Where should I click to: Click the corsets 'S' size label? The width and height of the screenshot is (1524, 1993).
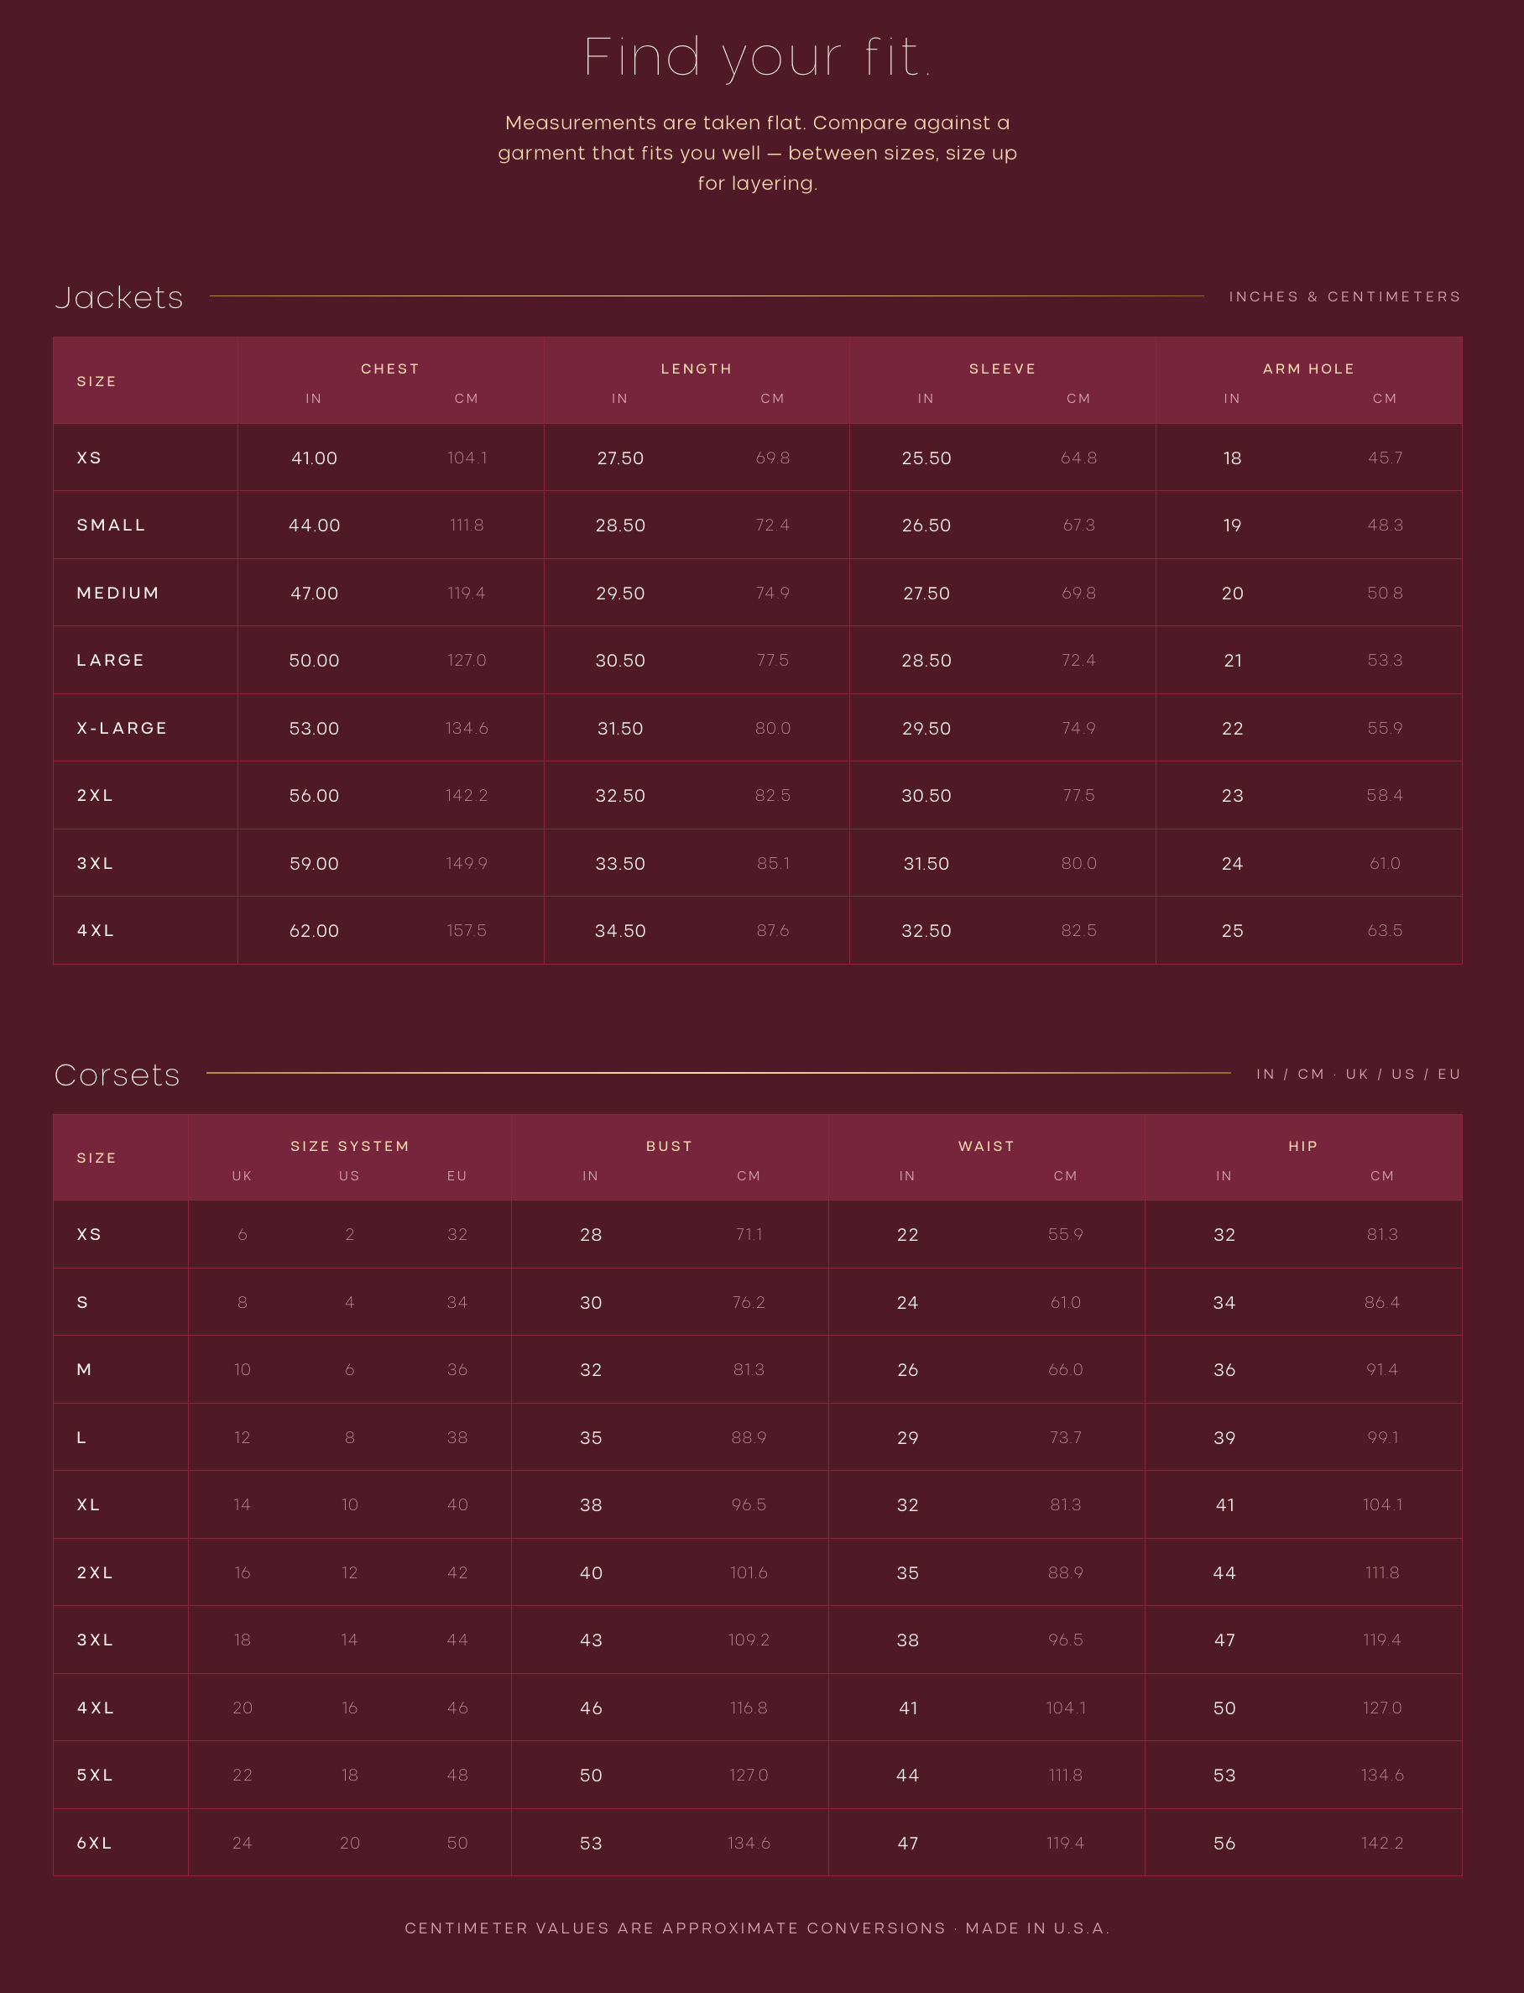coord(82,1303)
